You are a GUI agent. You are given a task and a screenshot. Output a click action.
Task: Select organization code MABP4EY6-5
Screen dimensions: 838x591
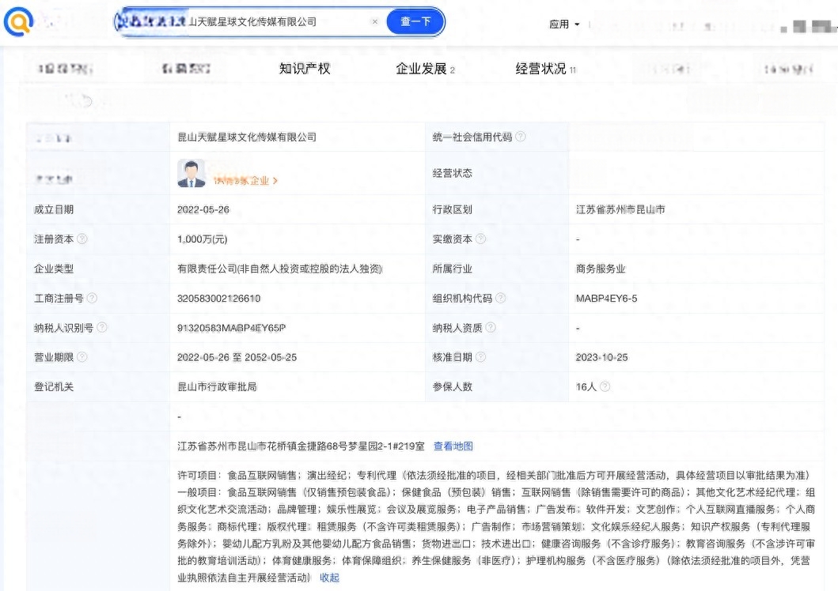[x=607, y=298]
